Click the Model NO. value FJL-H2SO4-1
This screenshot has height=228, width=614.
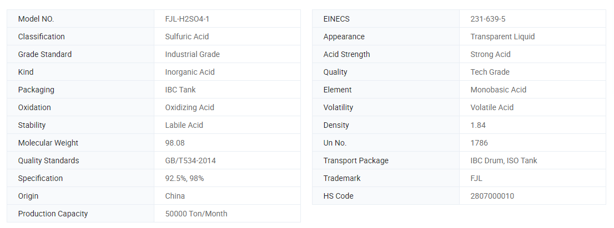pos(187,19)
